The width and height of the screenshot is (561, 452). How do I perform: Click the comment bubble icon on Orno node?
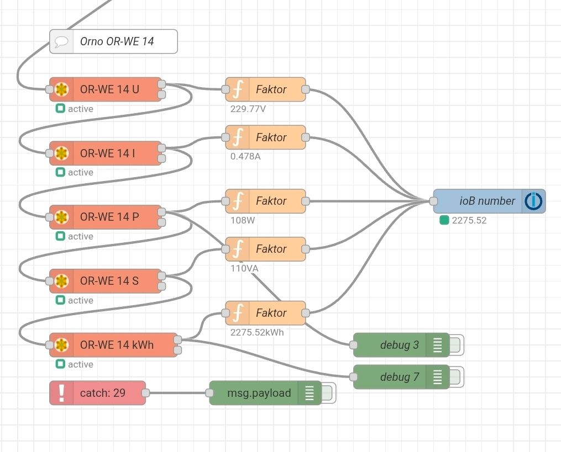click(x=61, y=41)
